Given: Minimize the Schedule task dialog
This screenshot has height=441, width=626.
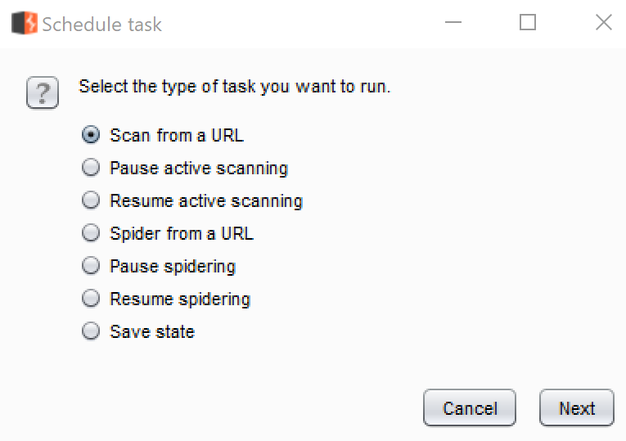Looking at the screenshot, I should [453, 23].
